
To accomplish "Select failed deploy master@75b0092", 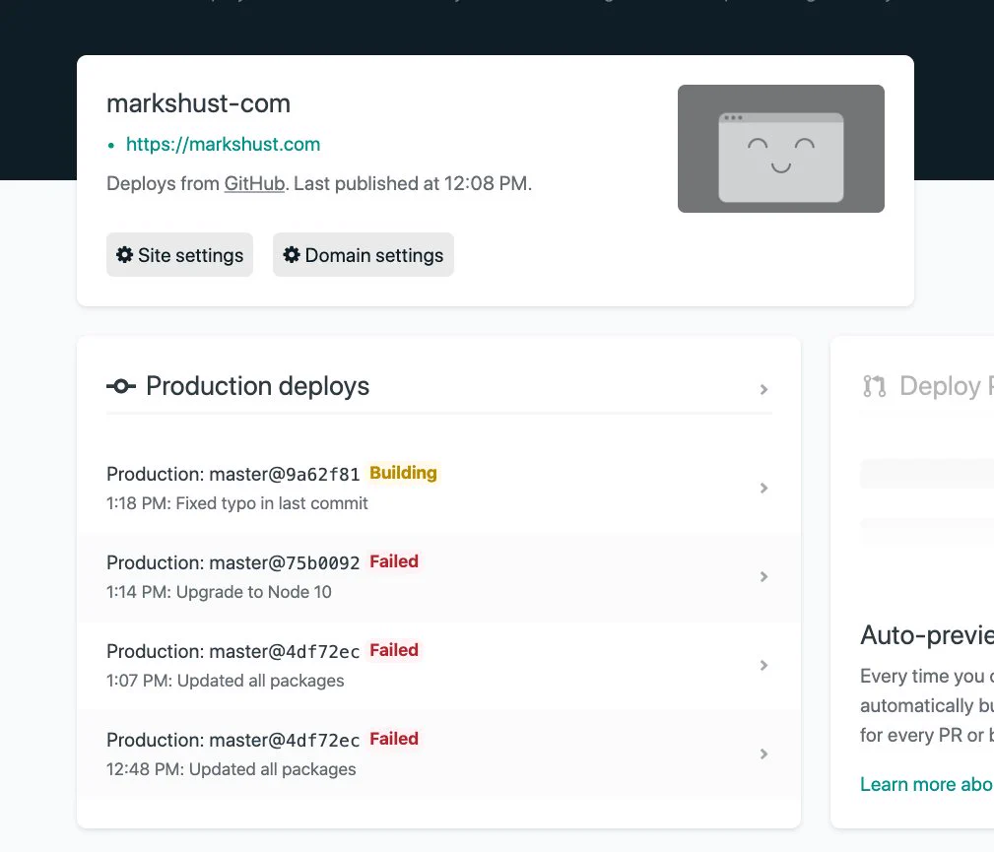I will coord(438,577).
